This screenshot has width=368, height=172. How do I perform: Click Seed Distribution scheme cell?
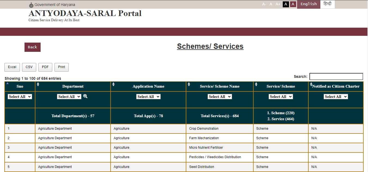point(220,167)
